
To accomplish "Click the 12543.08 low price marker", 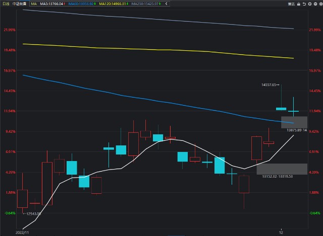I will tap(31, 213).
